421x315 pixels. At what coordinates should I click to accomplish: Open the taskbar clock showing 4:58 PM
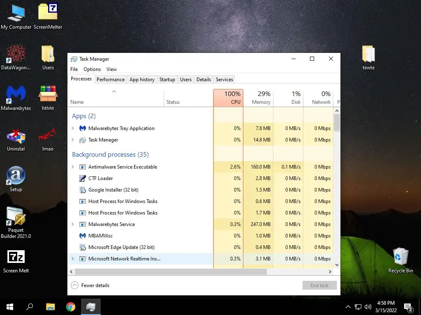point(386,307)
